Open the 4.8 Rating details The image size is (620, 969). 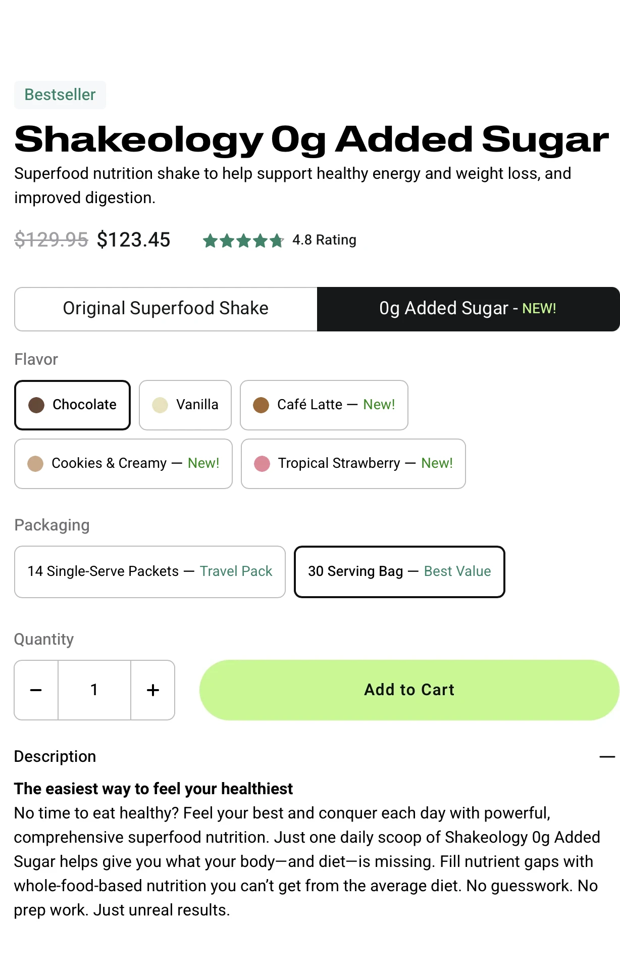[x=324, y=240]
